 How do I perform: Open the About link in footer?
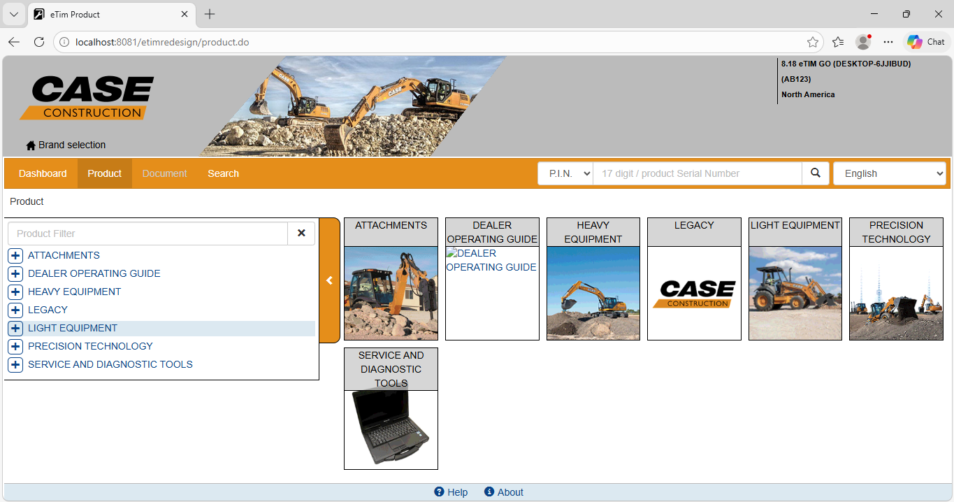point(510,492)
